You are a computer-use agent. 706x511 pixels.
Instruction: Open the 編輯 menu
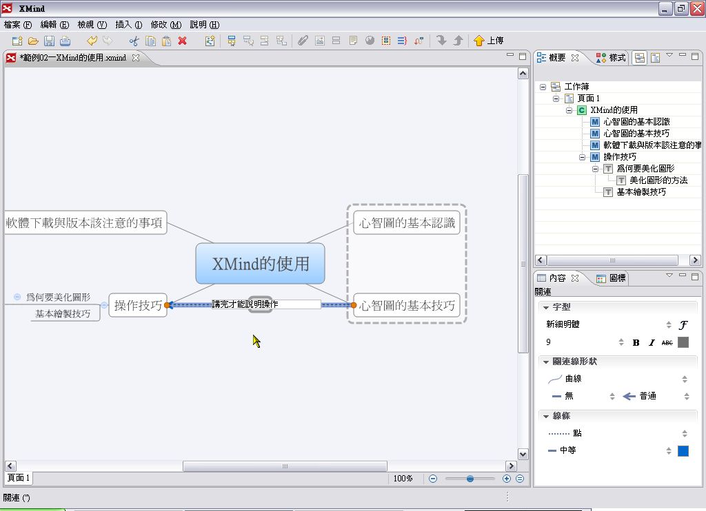pos(54,25)
